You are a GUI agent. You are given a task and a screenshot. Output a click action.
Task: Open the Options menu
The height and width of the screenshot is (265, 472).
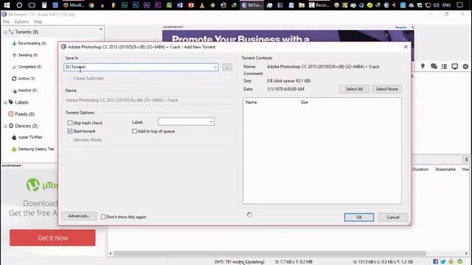pyautogui.click(x=21, y=21)
